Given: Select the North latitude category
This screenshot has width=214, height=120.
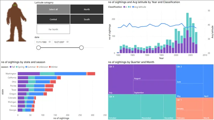Looking at the screenshot, I should (x=87, y=9).
